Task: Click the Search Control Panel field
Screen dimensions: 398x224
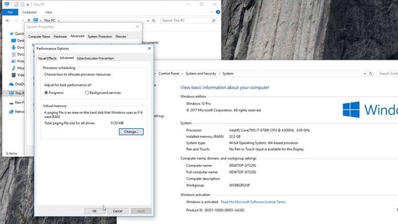Action: (387, 73)
